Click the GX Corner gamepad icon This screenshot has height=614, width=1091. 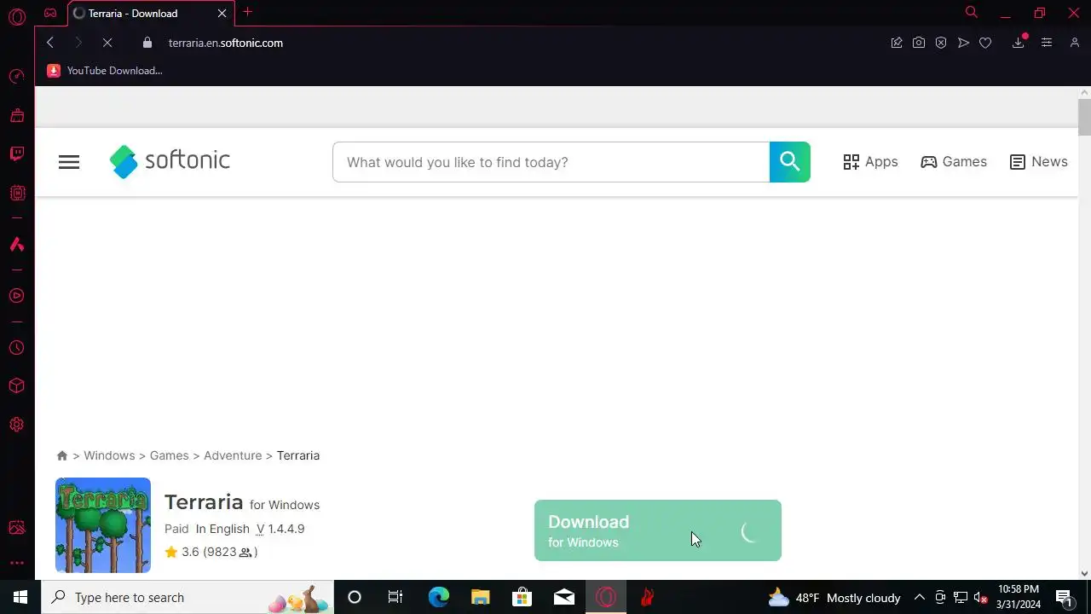click(x=50, y=13)
